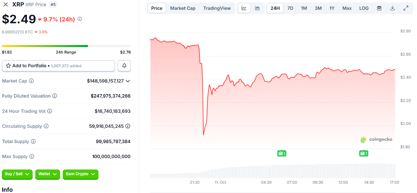Switch to the TradingView tab

click(x=217, y=8)
